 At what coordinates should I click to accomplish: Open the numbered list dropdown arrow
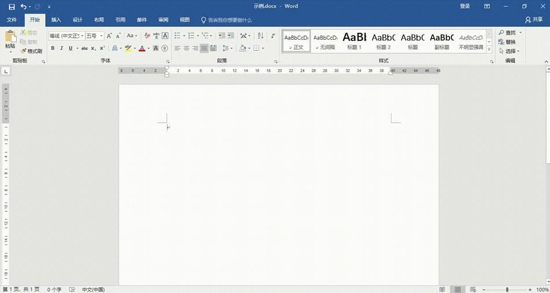pos(198,36)
